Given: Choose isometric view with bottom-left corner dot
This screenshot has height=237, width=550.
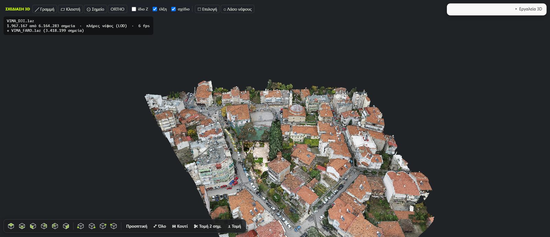Looking at the screenshot, I should pos(80,226).
